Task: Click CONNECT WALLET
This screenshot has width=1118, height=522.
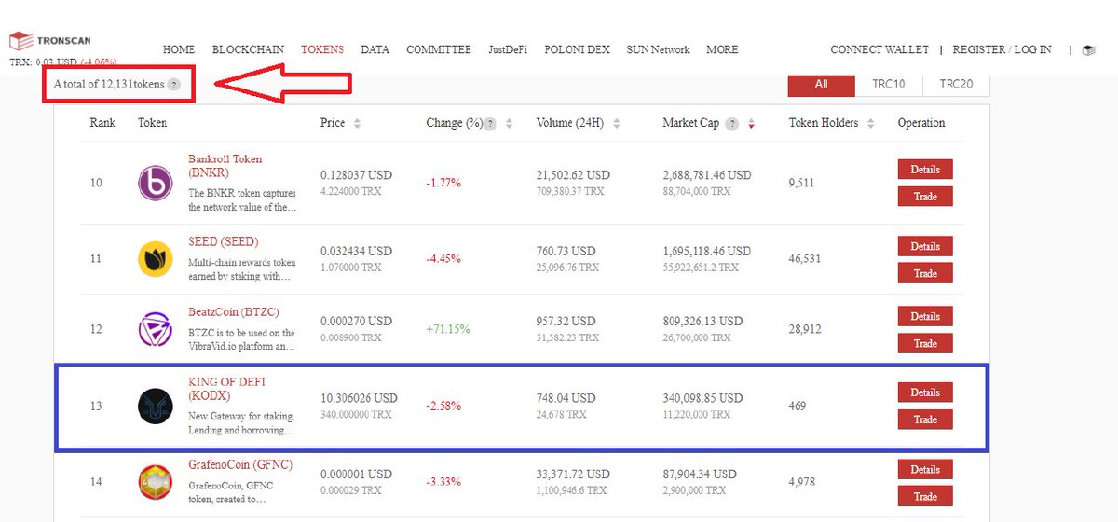Action: point(879,50)
